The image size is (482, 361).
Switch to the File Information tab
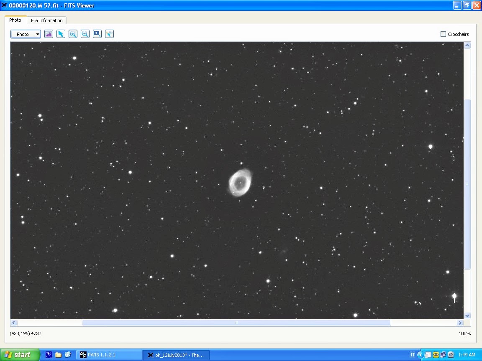tap(46, 20)
